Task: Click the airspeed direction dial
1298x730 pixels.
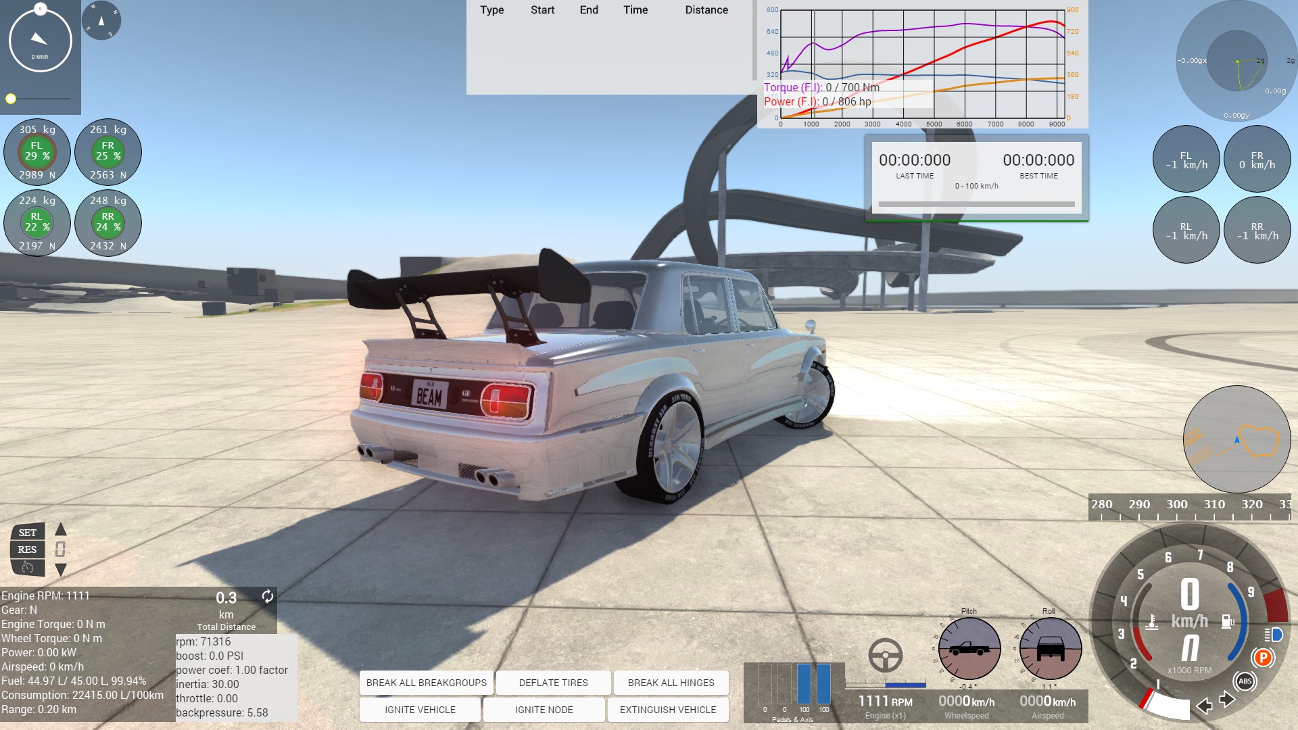Action: (40, 40)
